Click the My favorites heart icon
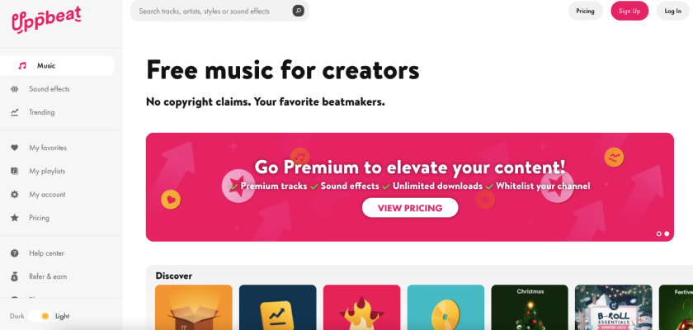693x330 pixels. coord(14,148)
